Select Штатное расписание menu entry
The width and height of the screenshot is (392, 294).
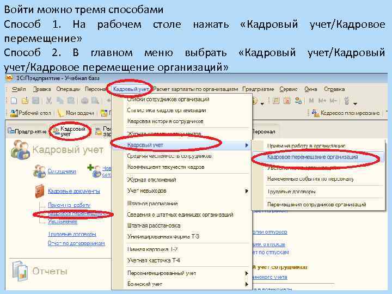(152, 204)
